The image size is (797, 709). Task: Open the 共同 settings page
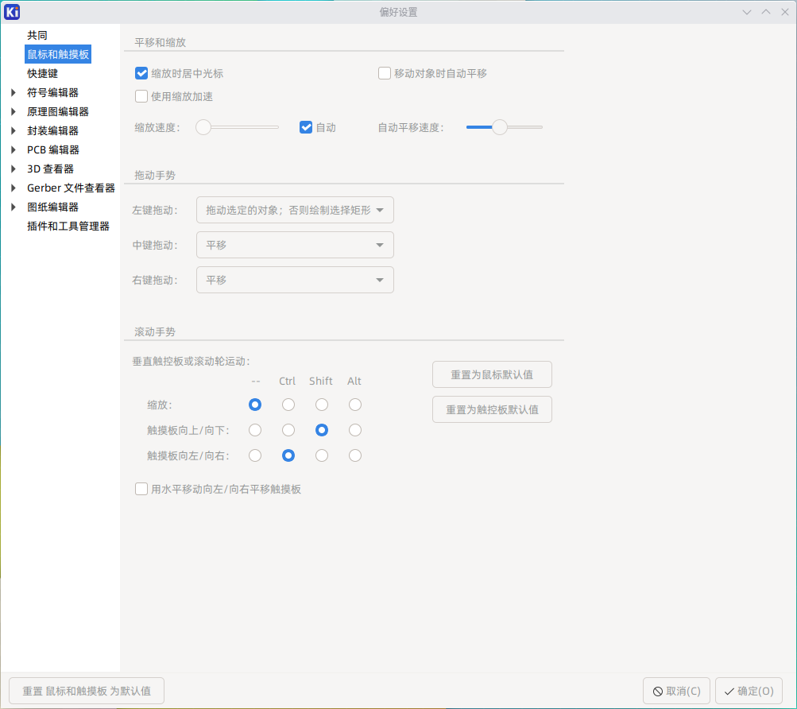click(x=35, y=35)
